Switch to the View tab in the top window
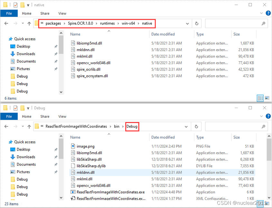 pyautogui.click(x=62, y=13)
